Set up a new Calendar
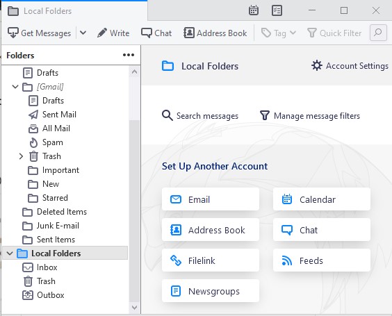The width and height of the screenshot is (392, 316). pos(322,199)
